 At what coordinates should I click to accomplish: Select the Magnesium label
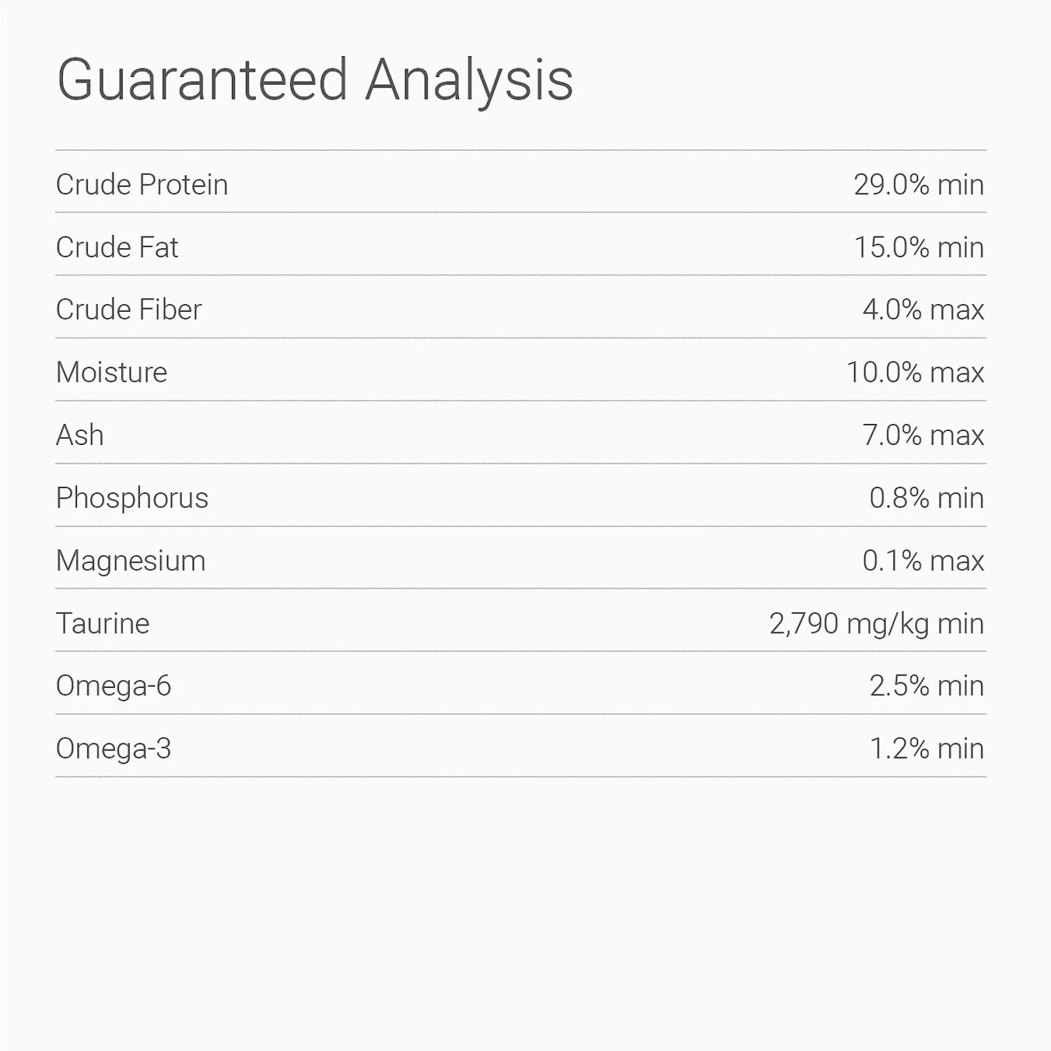130,561
